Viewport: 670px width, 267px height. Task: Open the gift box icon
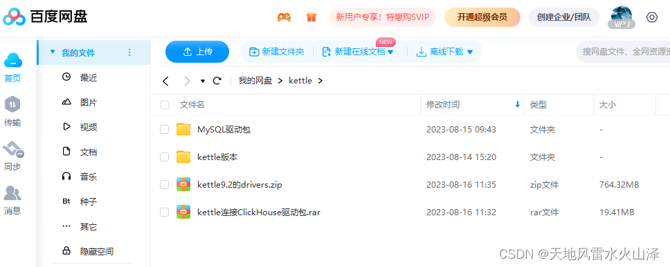(x=311, y=17)
